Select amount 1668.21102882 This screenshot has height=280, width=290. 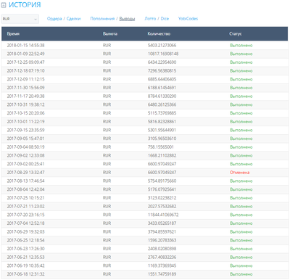162,155
